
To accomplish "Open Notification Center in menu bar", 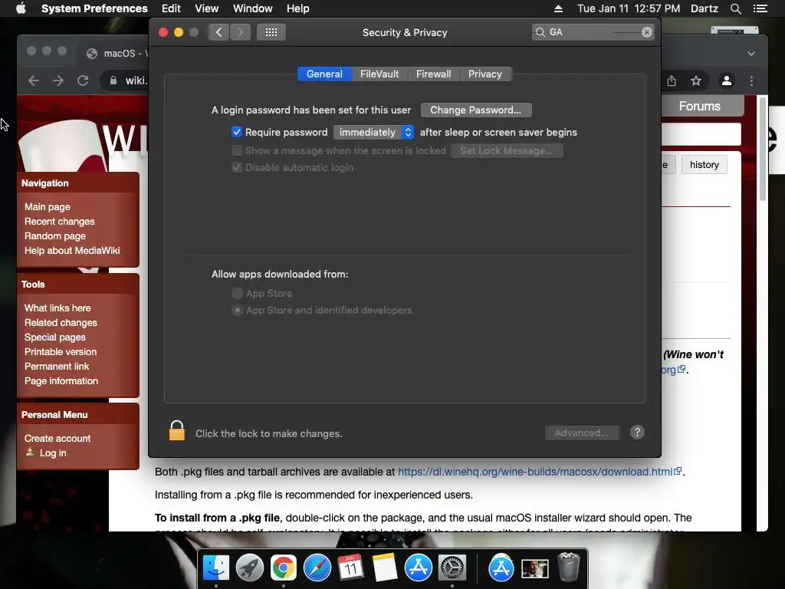I will click(760, 8).
